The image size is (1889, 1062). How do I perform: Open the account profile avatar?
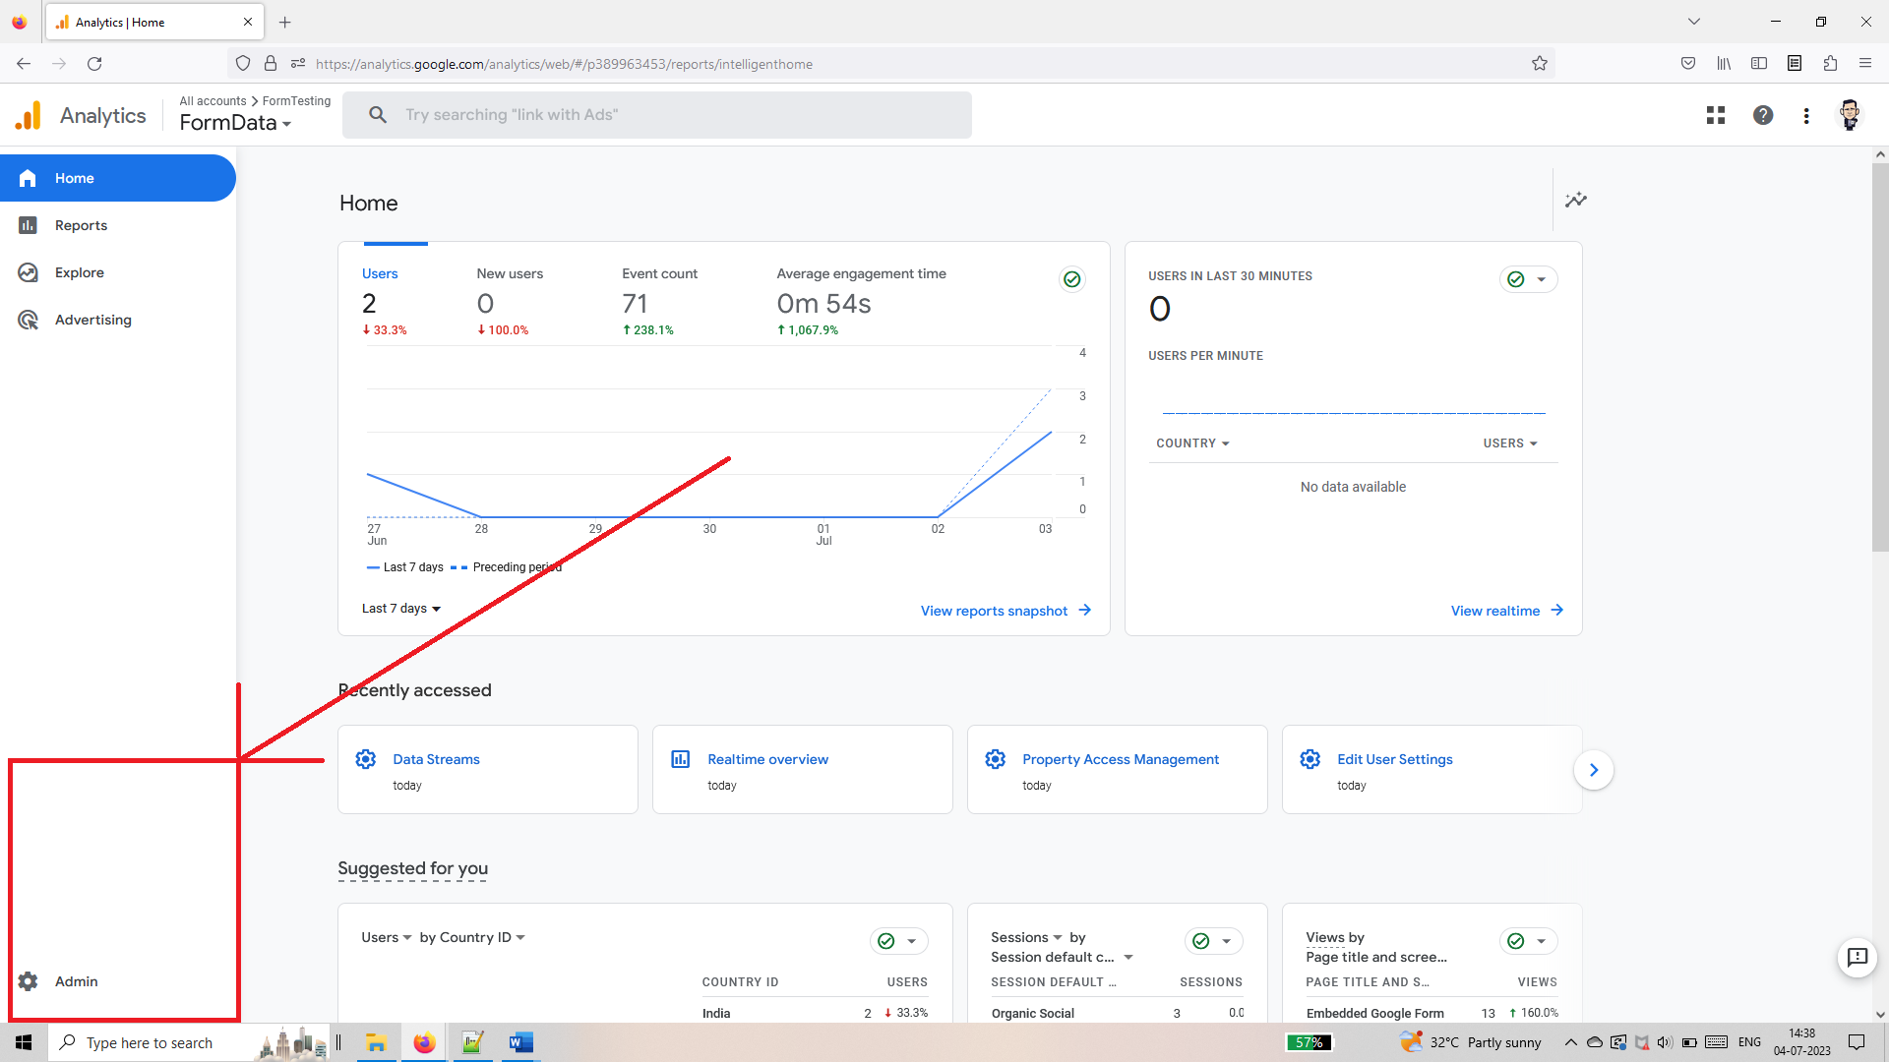[x=1851, y=115]
